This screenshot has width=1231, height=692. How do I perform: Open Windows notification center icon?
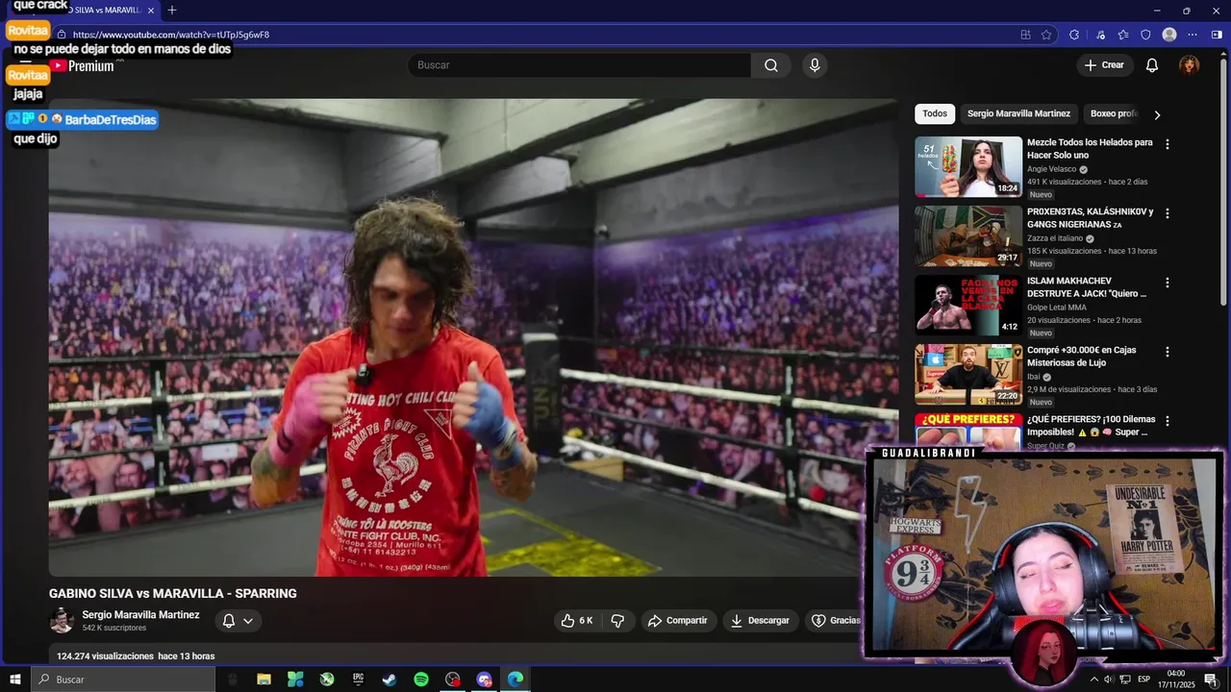pos(1211,680)
